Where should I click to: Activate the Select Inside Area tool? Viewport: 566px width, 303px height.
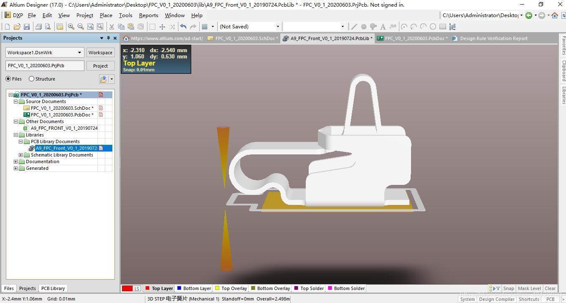tap(152, 27)
